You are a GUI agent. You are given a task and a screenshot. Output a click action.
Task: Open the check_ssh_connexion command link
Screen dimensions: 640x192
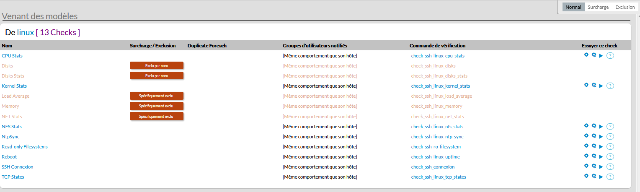pos(433,167)
